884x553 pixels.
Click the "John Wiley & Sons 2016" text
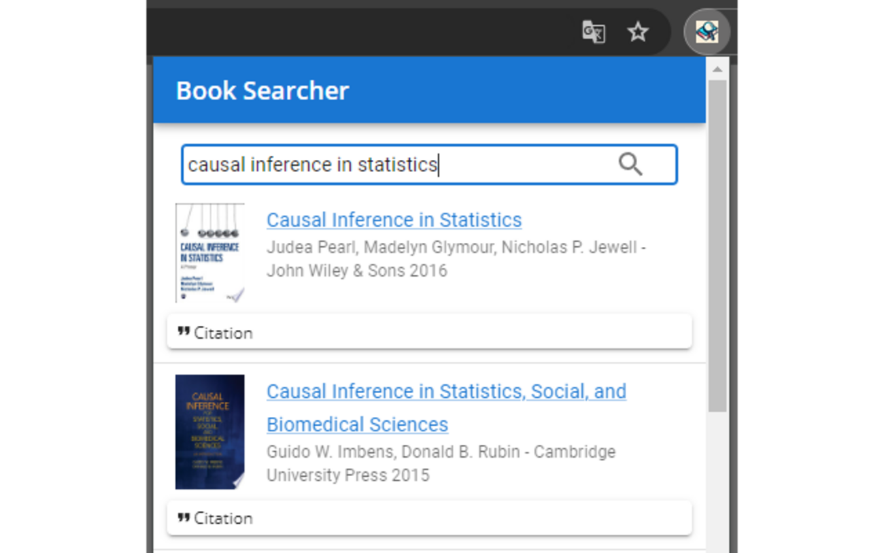click(x=356, y=271)
